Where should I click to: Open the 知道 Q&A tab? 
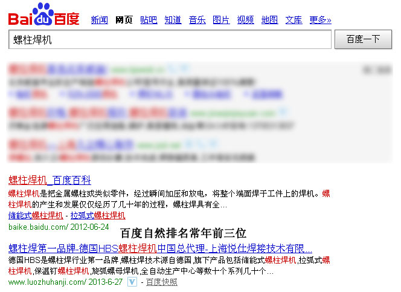(173, 20)
